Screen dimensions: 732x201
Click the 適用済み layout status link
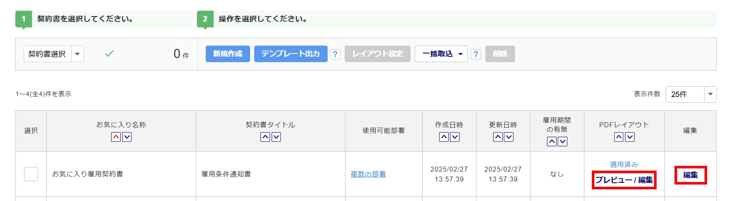coord(624,164)
